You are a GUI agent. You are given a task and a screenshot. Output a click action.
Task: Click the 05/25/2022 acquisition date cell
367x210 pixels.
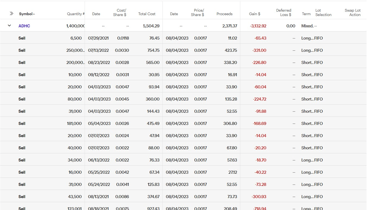click(x=99, y=172)
